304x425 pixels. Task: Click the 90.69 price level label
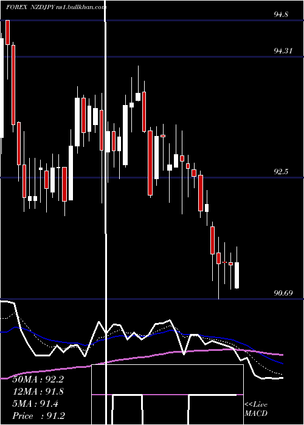(283, 293)
